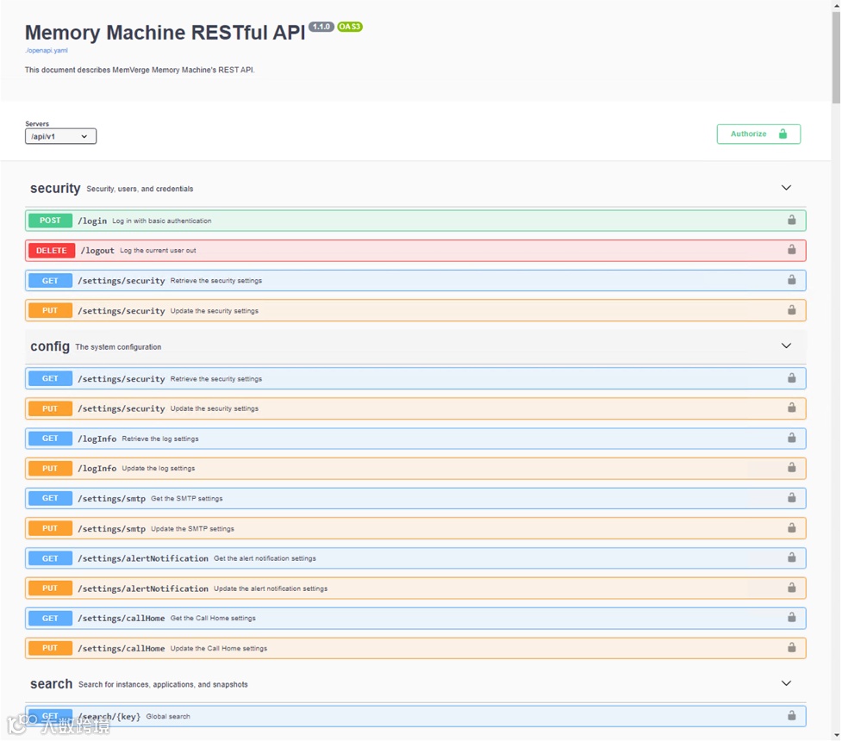This screenshot has width=842, height=741.
Task: Click PUT badge of config /settings/security row
Action: pyautogui.click(x=50, y=408)
